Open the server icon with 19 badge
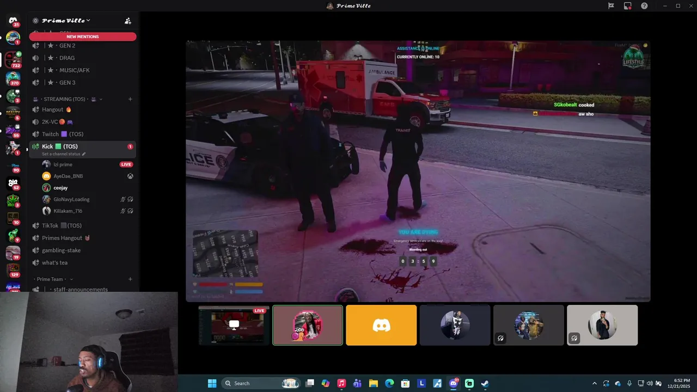697x392 pixels. point(13,253)
